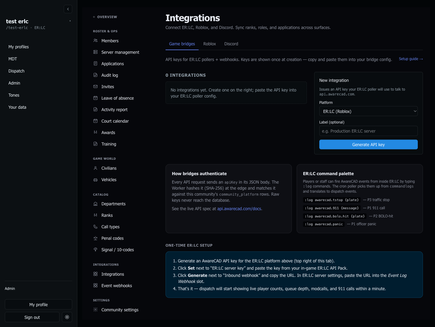The height and width of the screenshot is (327, 435).
Task: Click the :log awarecad.bolo.hit {plate} command
Action: (x=335, y=216)
